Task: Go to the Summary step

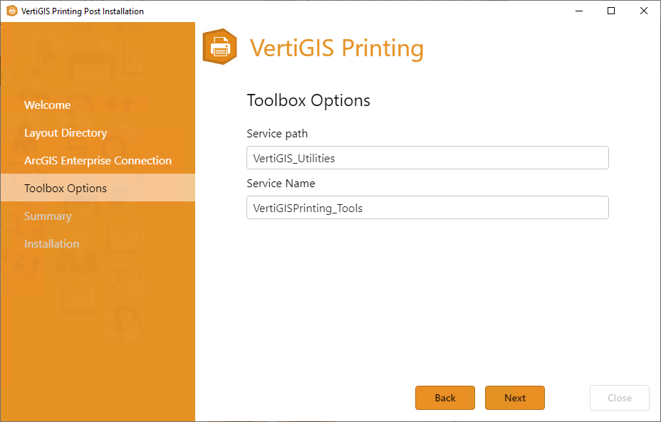Action: click(49, 216)
